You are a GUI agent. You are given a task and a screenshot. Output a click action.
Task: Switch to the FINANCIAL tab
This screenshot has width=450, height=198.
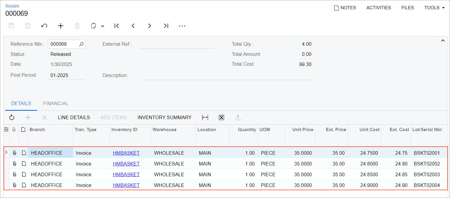click(x=56, y=103)
